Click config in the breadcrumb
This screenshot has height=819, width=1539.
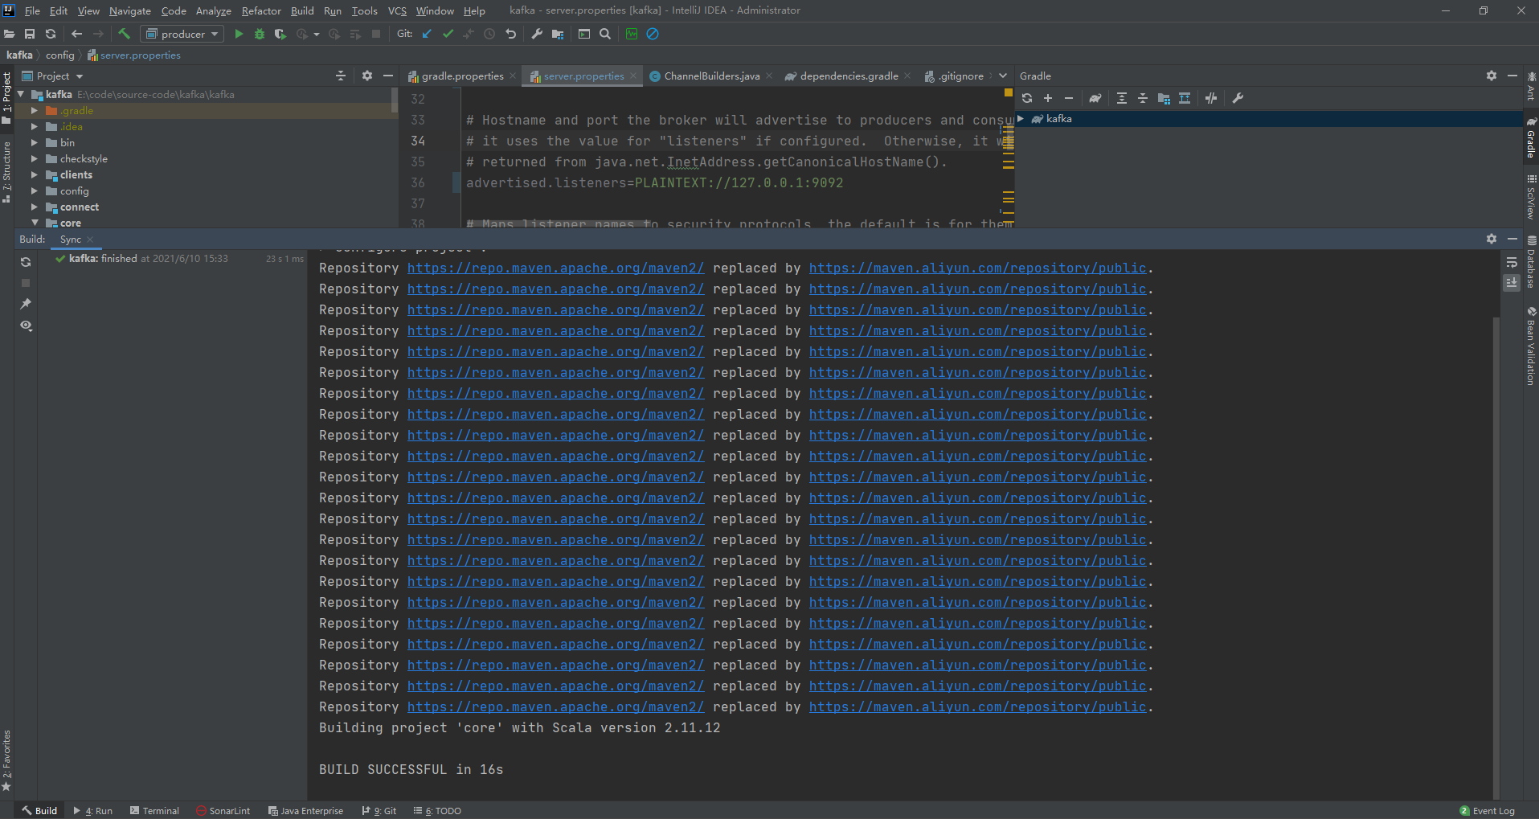59,55
